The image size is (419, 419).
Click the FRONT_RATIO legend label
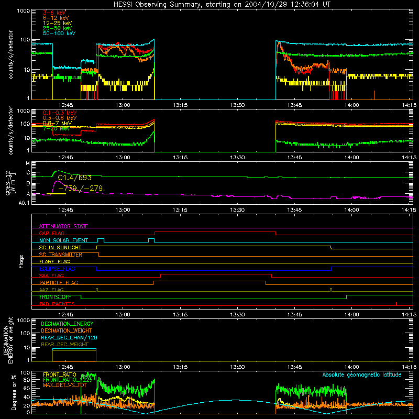click(x=60, y=375)
